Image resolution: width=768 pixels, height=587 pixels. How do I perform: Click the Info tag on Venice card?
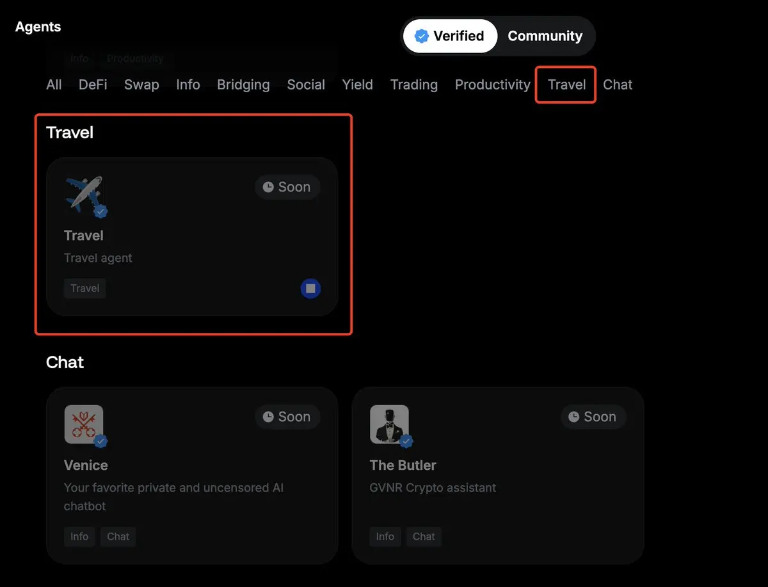click(79, 536)
